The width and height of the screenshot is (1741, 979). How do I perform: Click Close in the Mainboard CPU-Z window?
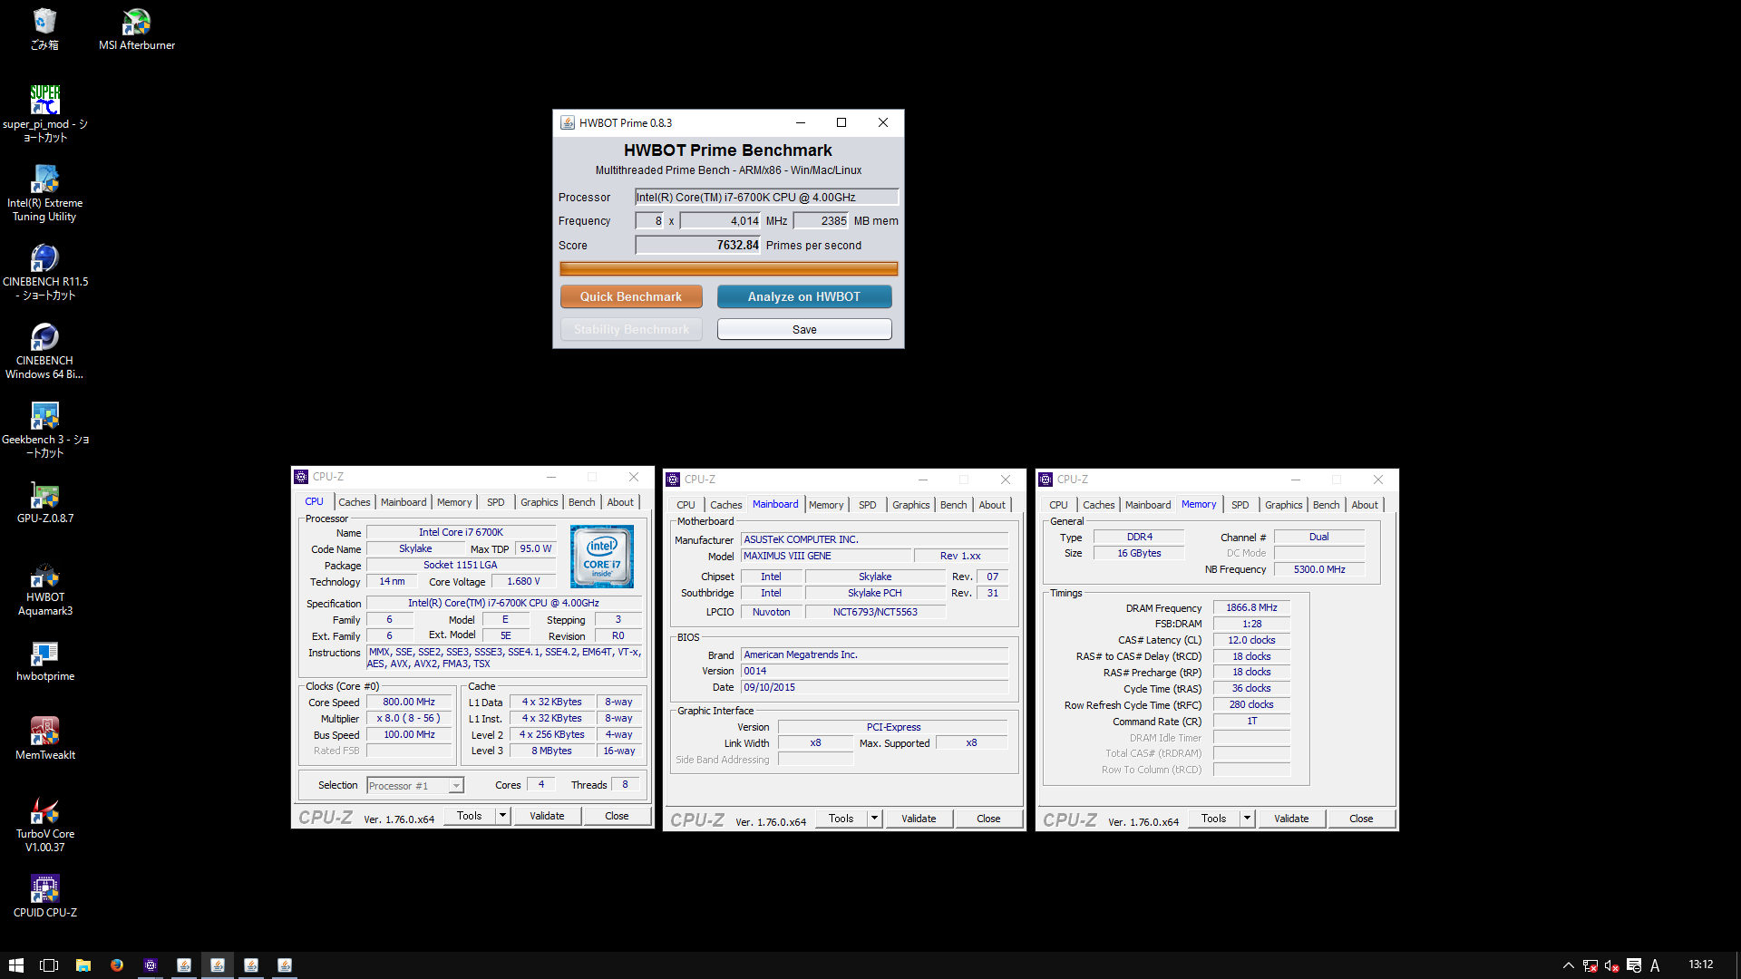[x=988, y=819]
